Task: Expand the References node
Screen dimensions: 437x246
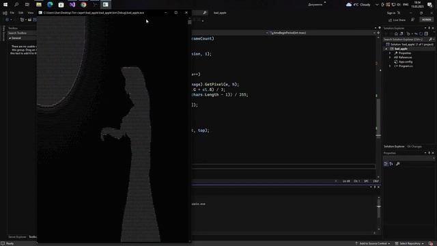Action: (390, 57)
